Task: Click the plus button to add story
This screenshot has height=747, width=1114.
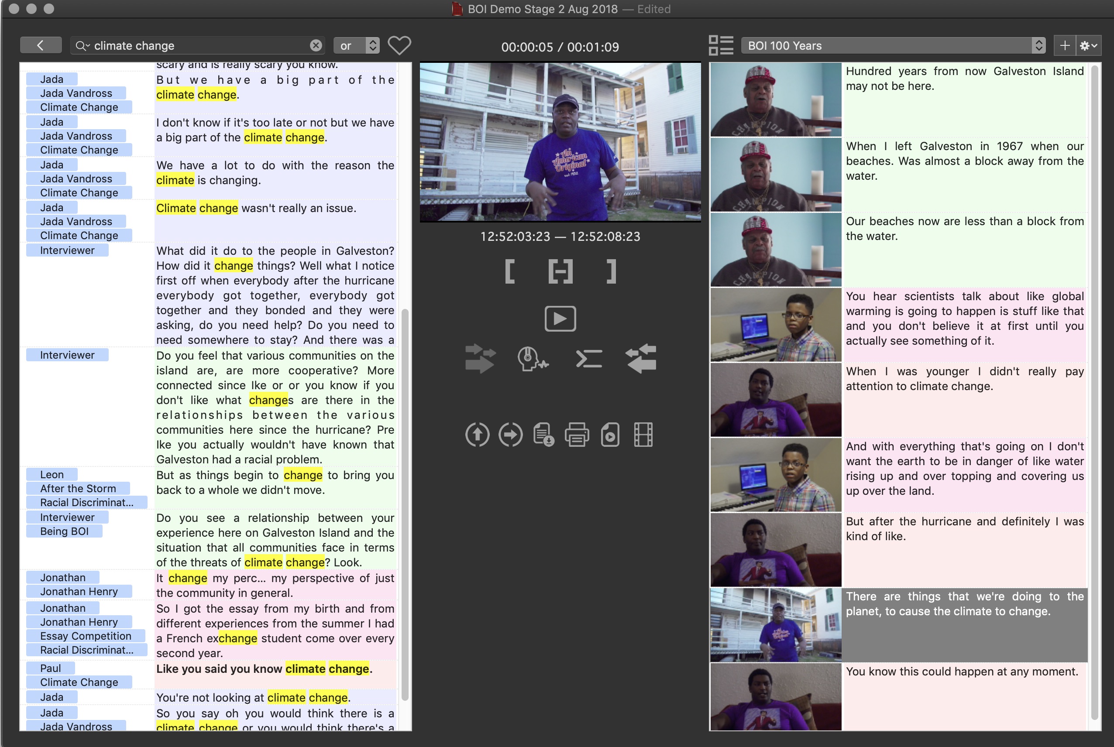Action: tap(1064, 46)
